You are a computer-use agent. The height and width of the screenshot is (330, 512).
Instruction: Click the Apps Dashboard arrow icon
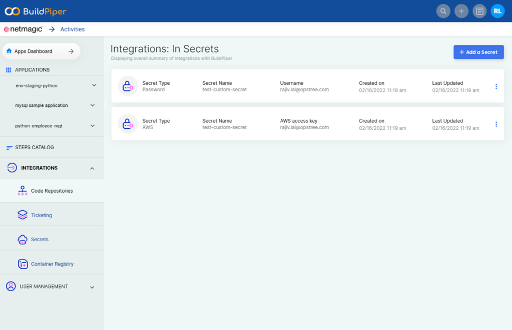click(x=71, y=51)
